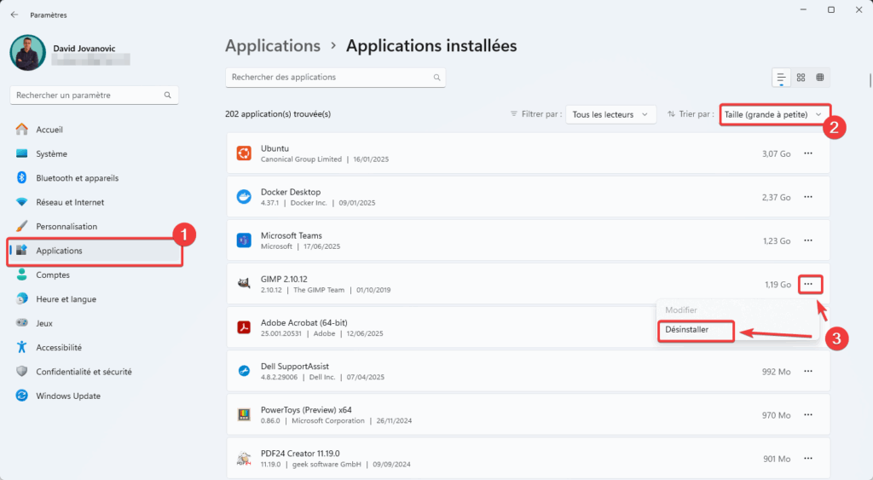The width and height of the screenshot is (873, 480).
Task: Select the PDF24 Creator 11.19.0 app name
Action: click(x=300, y=454)
